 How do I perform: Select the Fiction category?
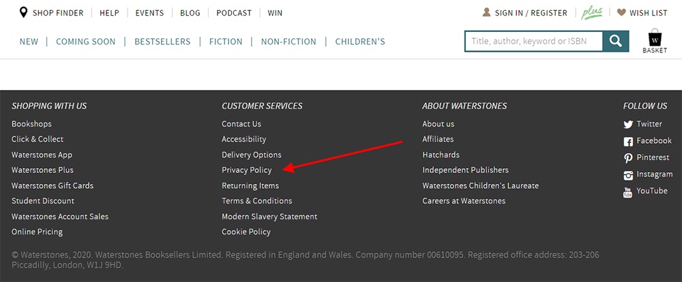pyautogui.click(x=226, y=42)
